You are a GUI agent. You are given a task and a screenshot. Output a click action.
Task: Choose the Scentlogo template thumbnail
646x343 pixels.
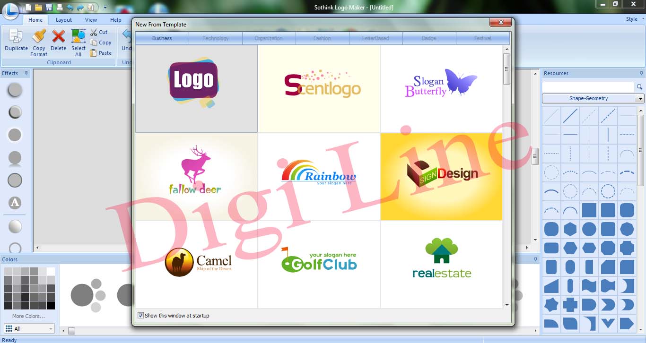pyautogui.click(x=319, y=89)
